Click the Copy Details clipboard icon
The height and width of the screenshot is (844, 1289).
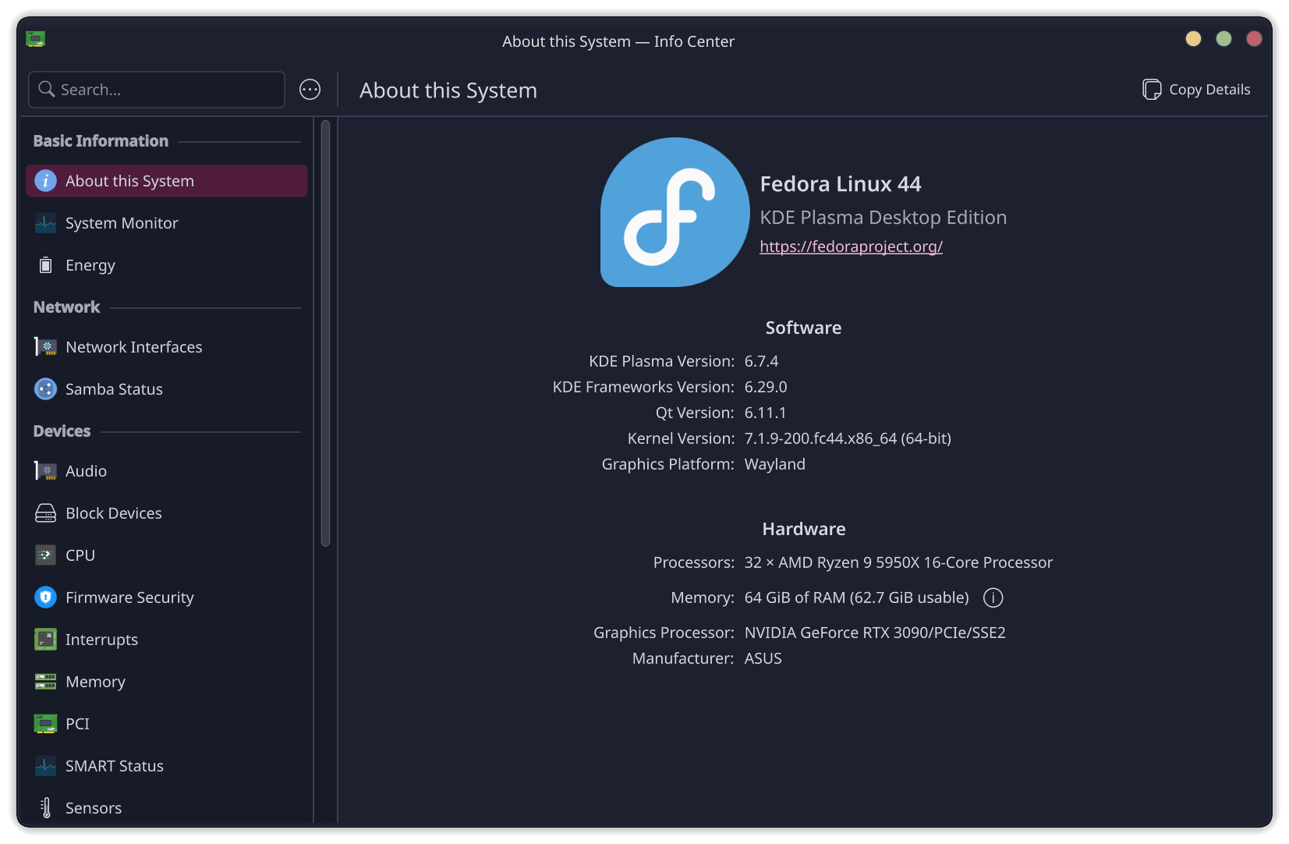click(x=1152, y=90)
